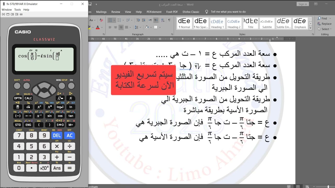Screen dimensions: 335x188
Task: Click the calculator ×10^x key
Action: coord(44,168)
